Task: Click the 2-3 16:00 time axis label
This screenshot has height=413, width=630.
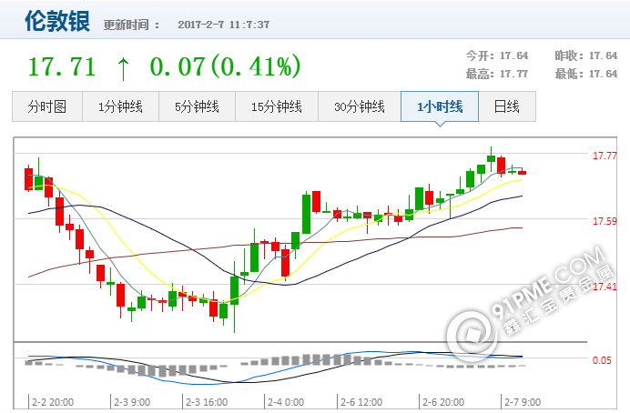Action: coord(207,402)
